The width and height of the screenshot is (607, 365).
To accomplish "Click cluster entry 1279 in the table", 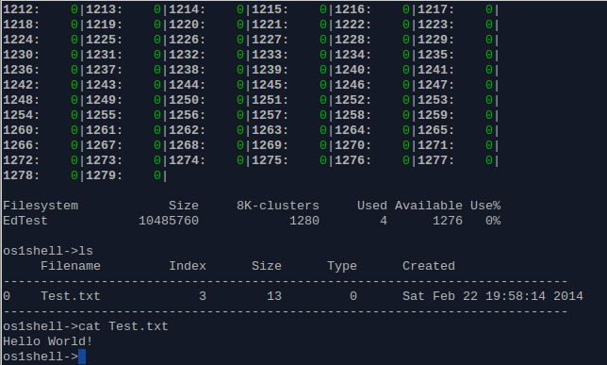I will click(104, 175).
